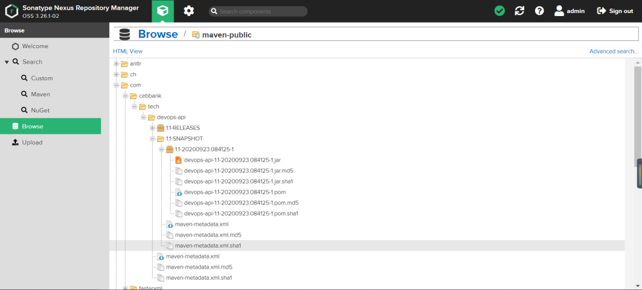Viewport: 642px width, 290px height.
Task: Click the green system status check icon
Action: [x=499, y=11]
